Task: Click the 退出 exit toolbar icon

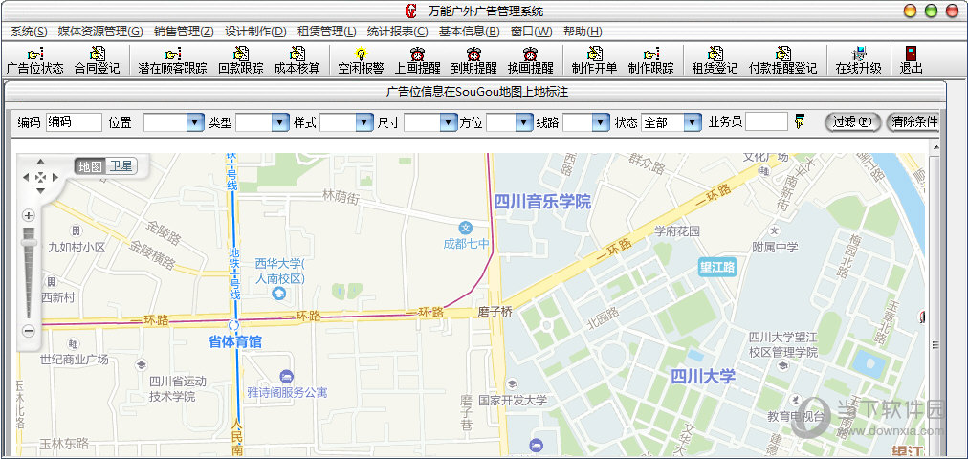Action: [911, 59]
